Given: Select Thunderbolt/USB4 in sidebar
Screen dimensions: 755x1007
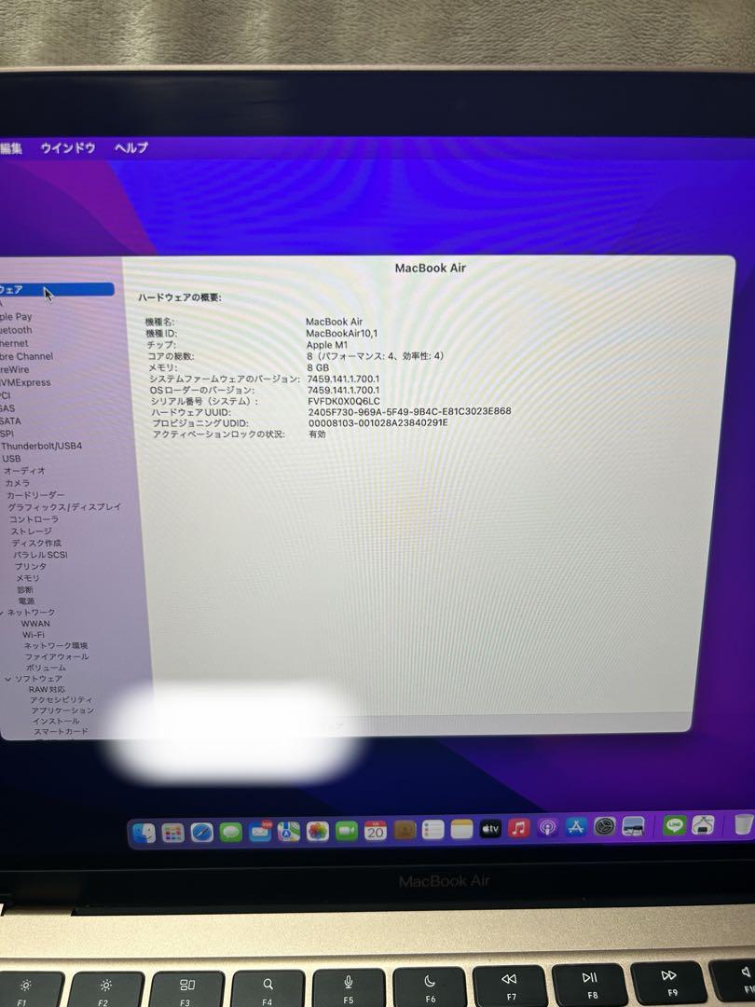Looking at the screenshot, I should (42, 446).
